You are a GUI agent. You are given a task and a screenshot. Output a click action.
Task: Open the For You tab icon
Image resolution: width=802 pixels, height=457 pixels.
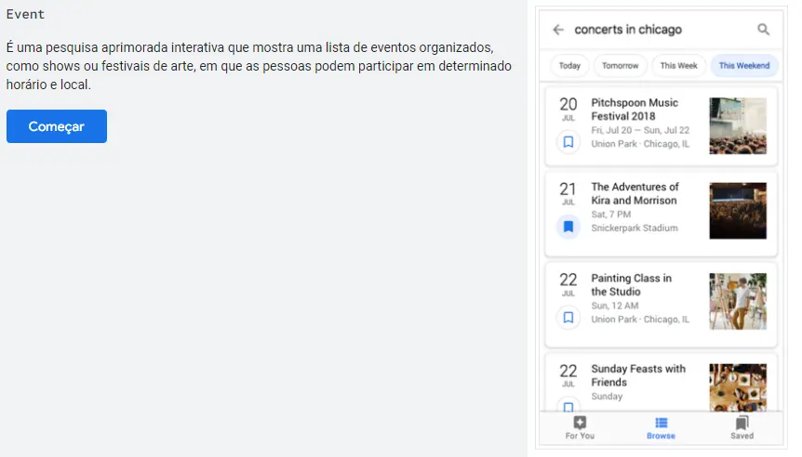point(580,423)
